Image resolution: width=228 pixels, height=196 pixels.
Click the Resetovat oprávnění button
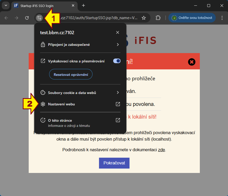[x=71, y=74]
